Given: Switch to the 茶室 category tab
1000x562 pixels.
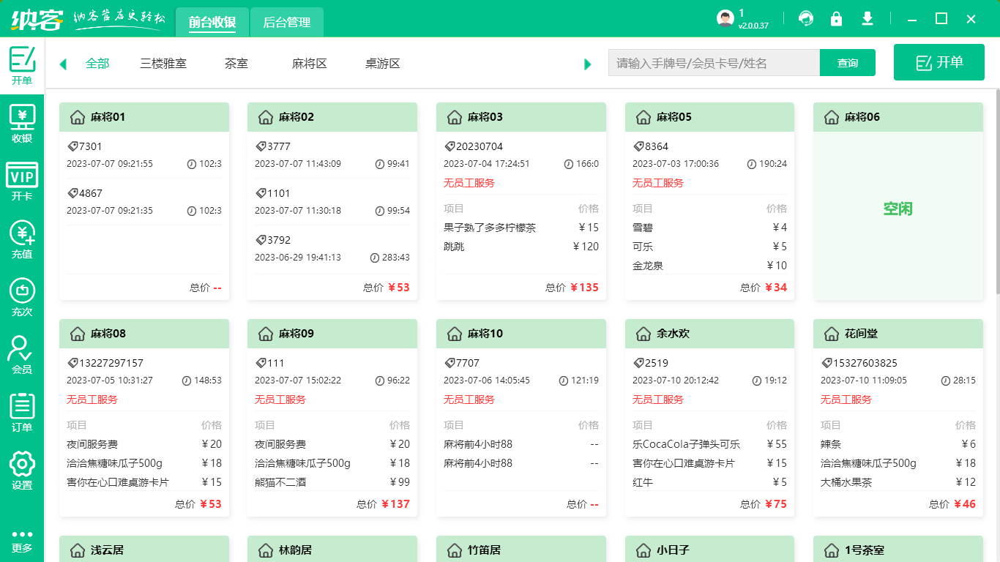Looking at the screenshot, I should (236, 64).
